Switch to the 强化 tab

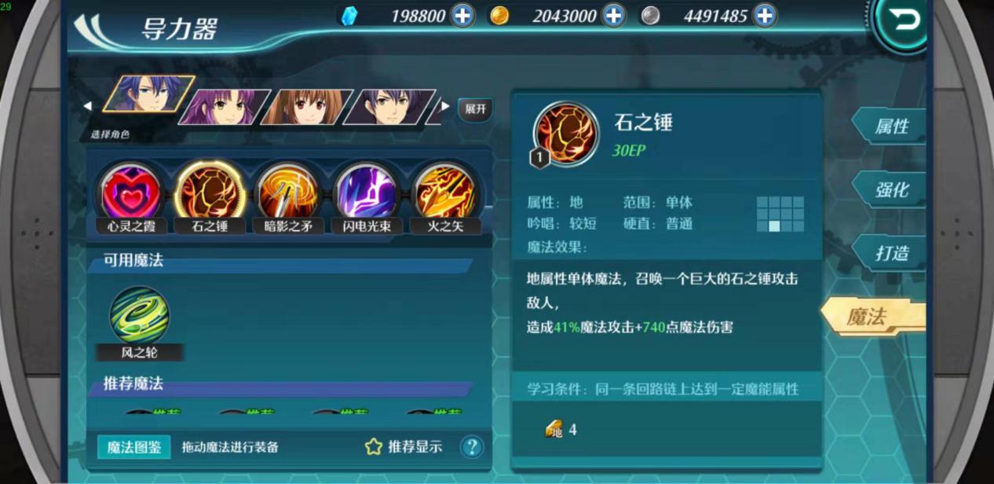890,189
